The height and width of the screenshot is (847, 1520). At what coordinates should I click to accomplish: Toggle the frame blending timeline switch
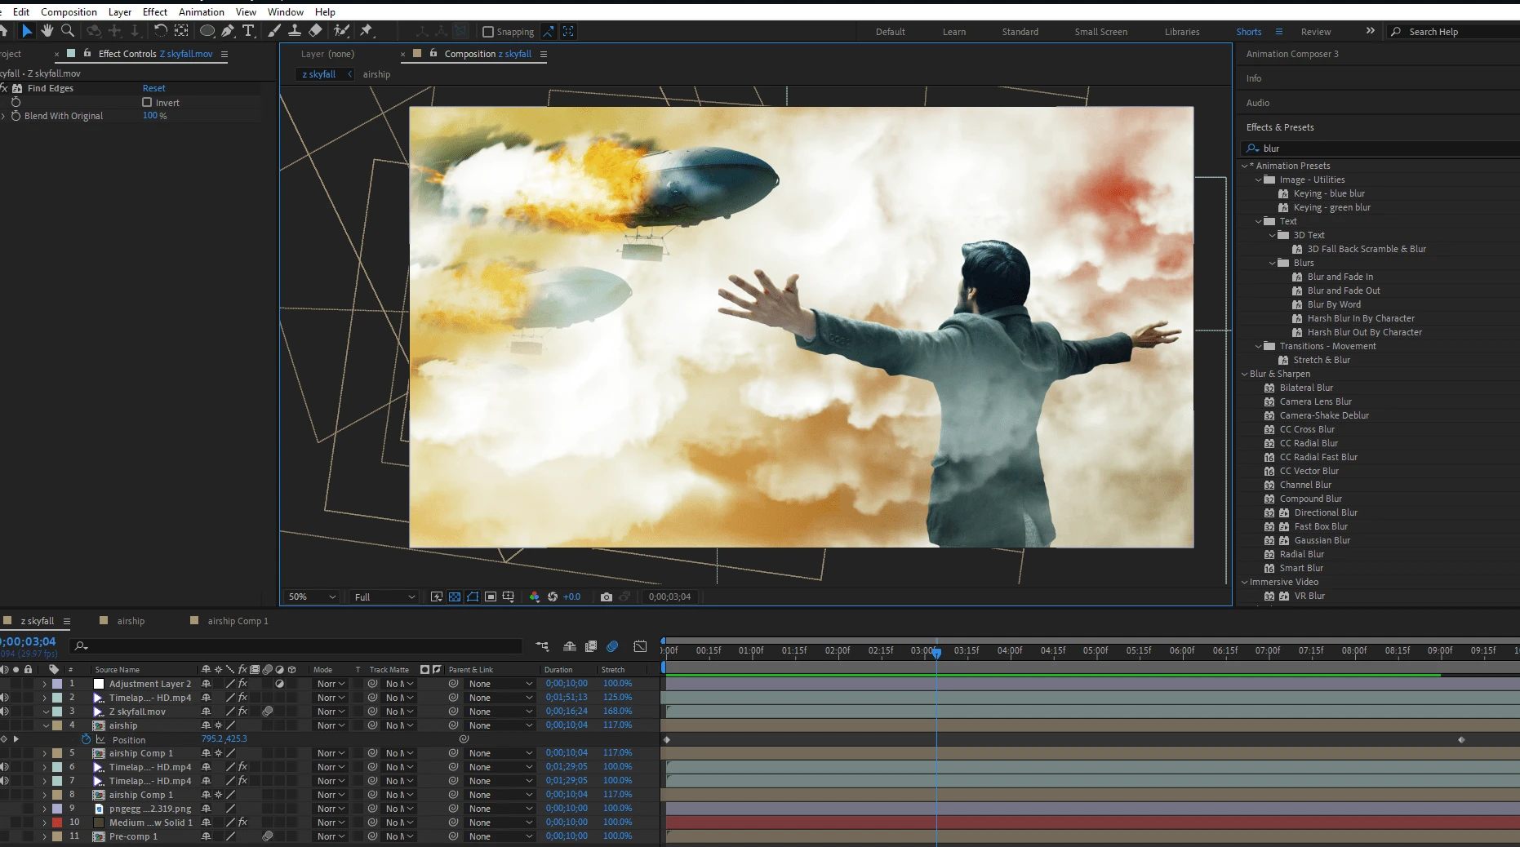[591, 646]
